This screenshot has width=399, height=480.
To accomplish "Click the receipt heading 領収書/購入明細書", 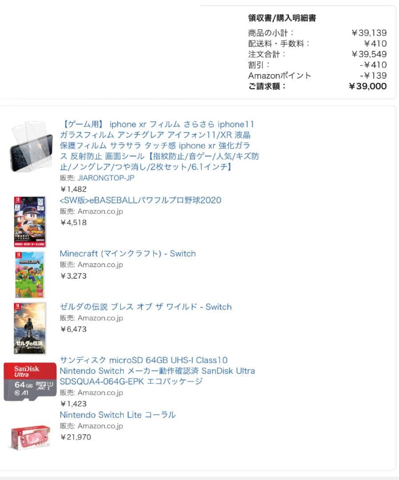I will pyautogui.click(x=282, y=18).
